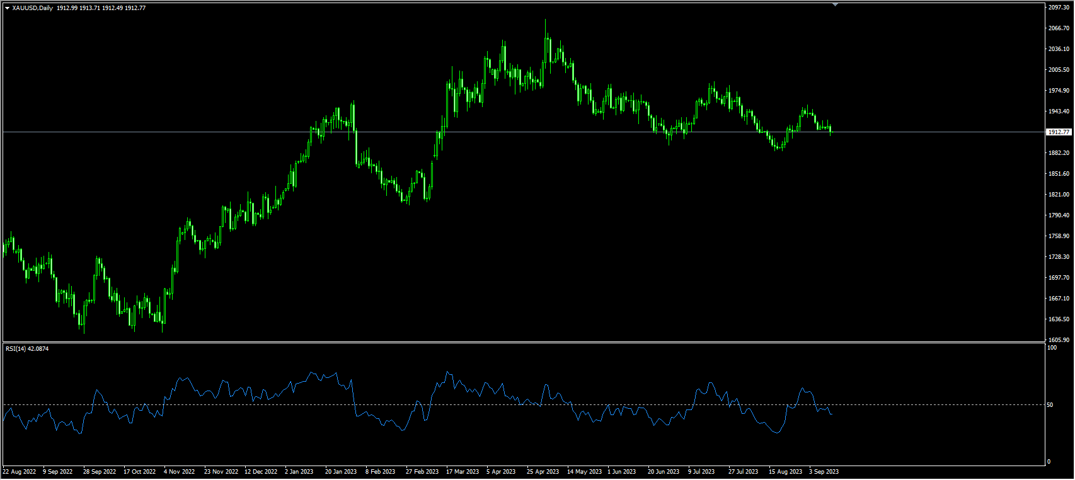Click the 1821.00 price scale label
Image resolution: width=1075 pixels, height=480 pixels.
pos(1059,195)
